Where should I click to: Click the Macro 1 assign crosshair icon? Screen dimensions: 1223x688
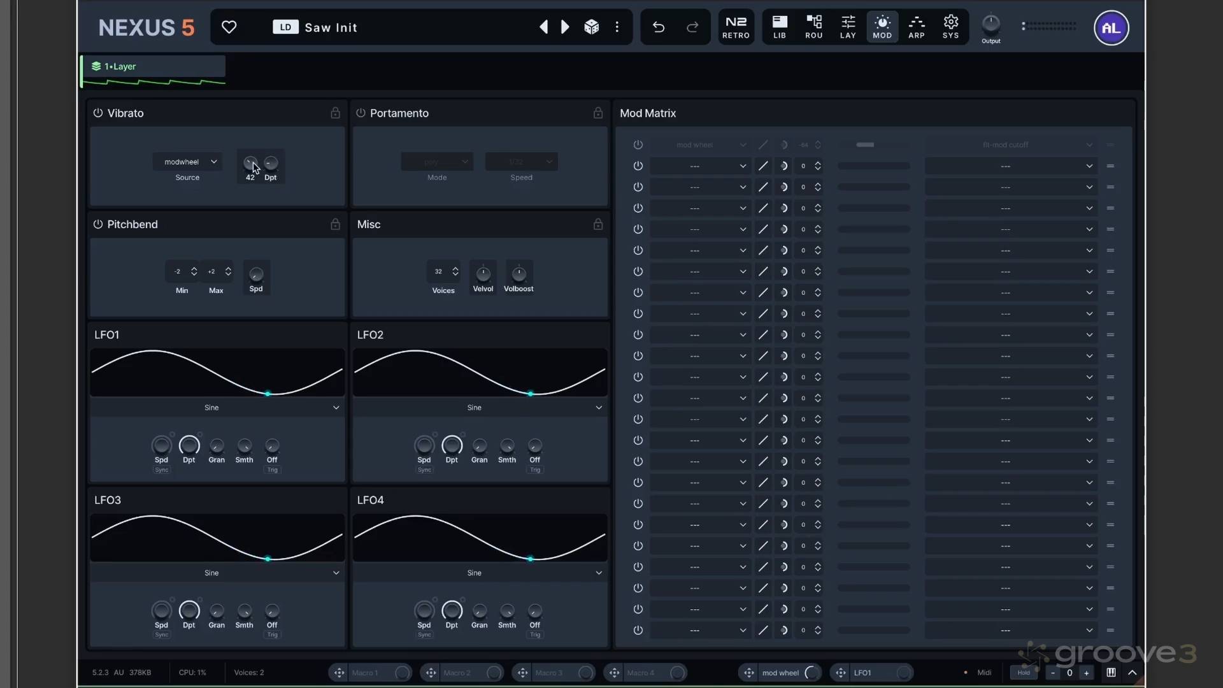339,673
